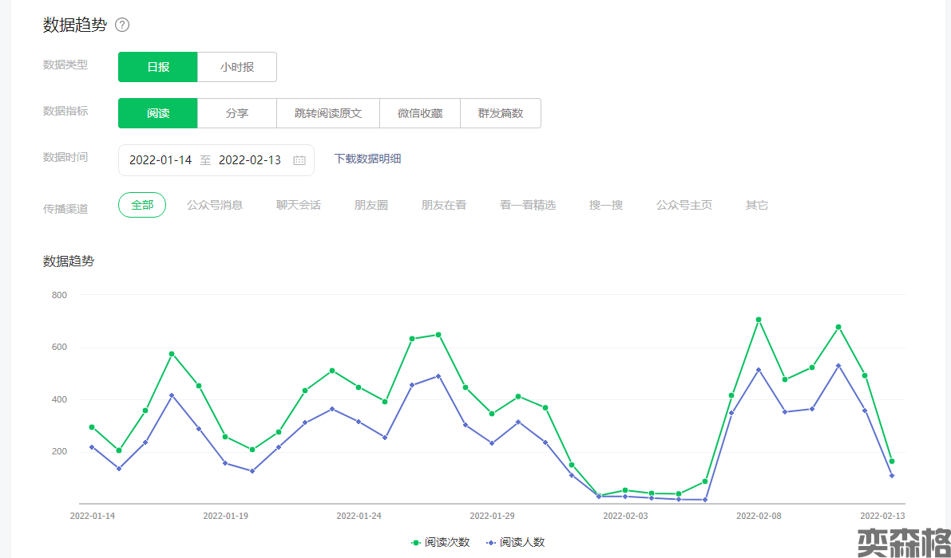
Task: Click the 2022-02-08 peak point on green line
Action: click(x=759, y=320)
